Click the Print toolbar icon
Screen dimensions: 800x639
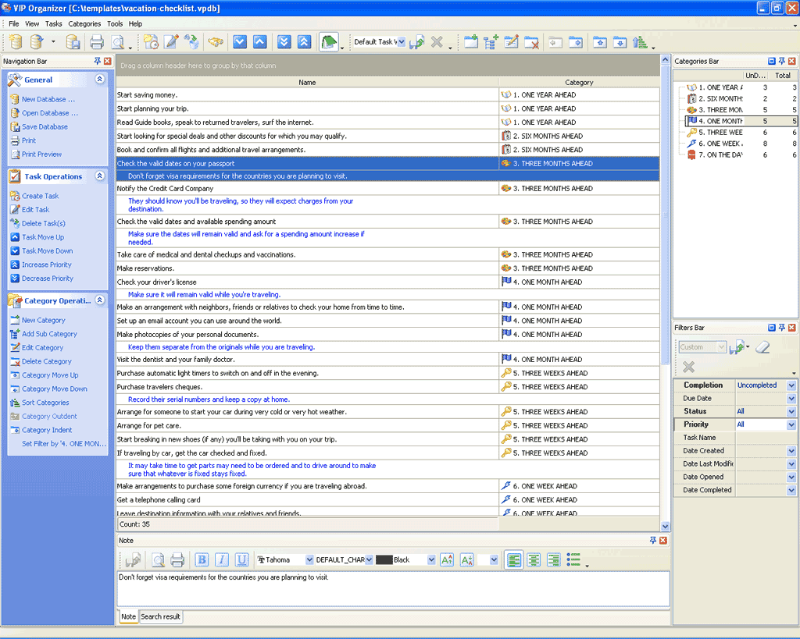[x=96, y=42]
